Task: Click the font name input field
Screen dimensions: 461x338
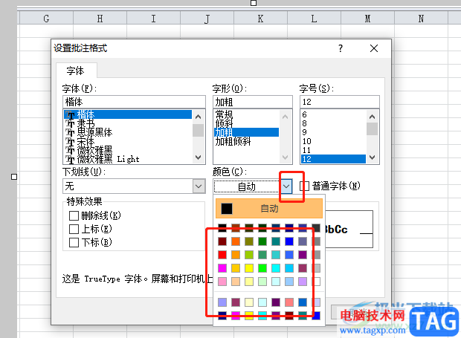Action: pyautogui.click(x=134, y=102)
